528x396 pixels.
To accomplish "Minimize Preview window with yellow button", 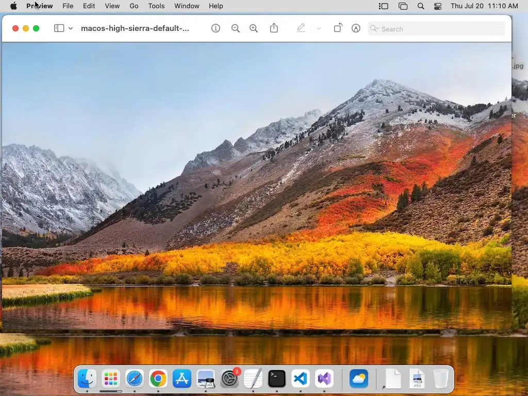I will tap(26, 28).
